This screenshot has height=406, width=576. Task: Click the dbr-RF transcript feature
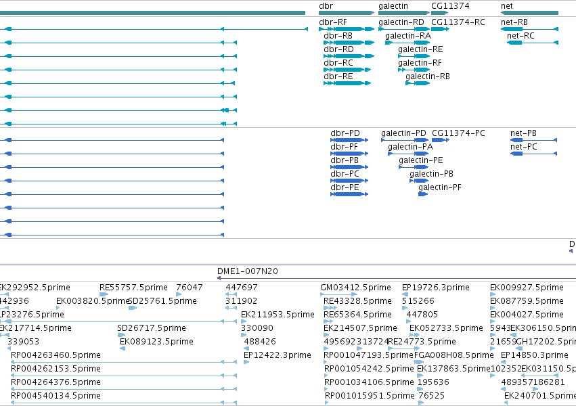pyautogui.click(x=347, y=29)
